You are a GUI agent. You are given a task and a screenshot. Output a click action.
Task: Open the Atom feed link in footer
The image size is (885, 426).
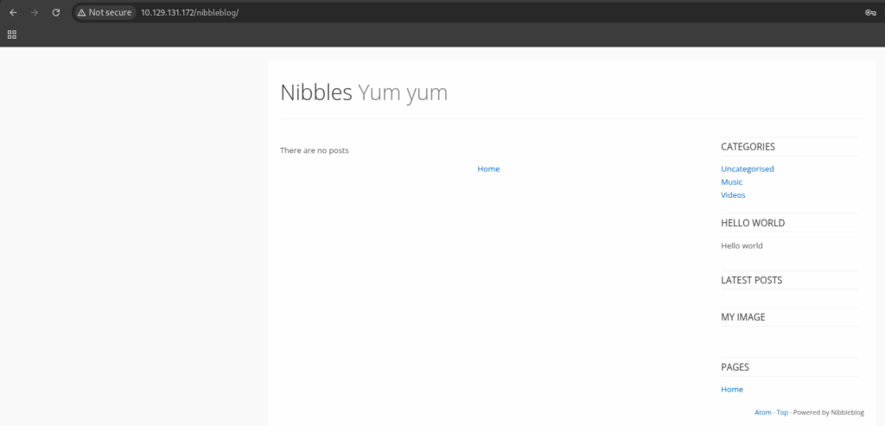point(762,412)
